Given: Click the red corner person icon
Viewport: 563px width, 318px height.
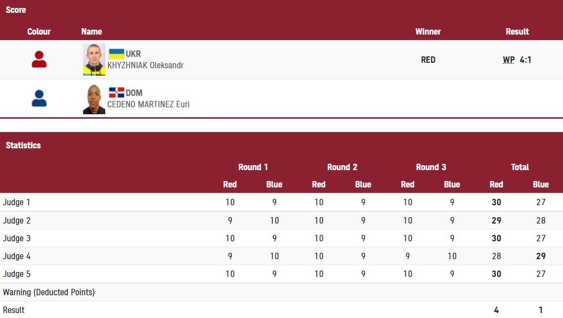Looking at the screenshot, I should tap(39, 59).
